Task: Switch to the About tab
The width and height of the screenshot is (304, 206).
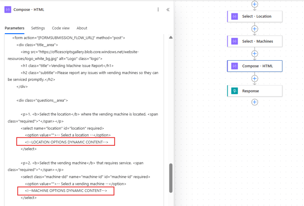Action: (x=82, y=28)
